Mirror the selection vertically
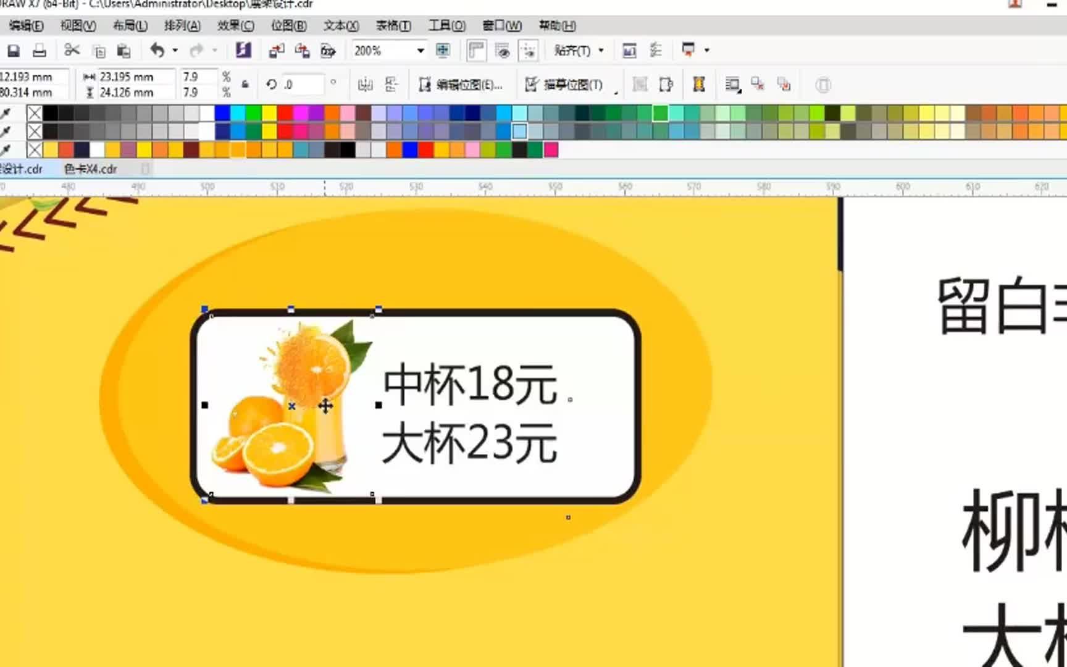Image resolution: width=1067 pixels, height=667 pixels. pos(391,85)
